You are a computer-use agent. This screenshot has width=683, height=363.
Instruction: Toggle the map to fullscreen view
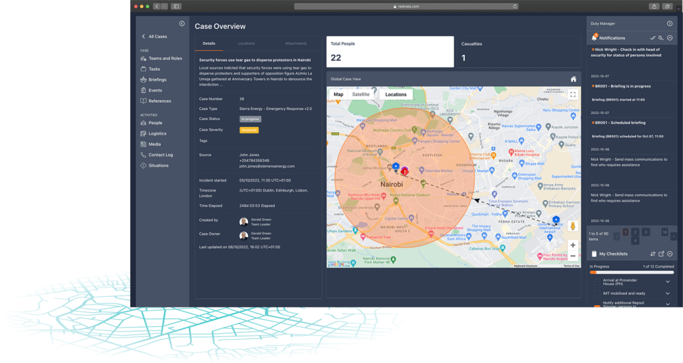[x=572, y=95]
